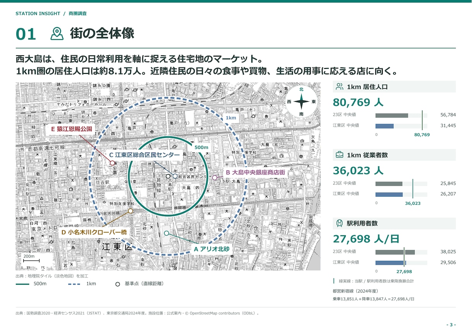472x334 pixels.
Task: Click the 街の全体像 heading
Action: click(102, 34)
